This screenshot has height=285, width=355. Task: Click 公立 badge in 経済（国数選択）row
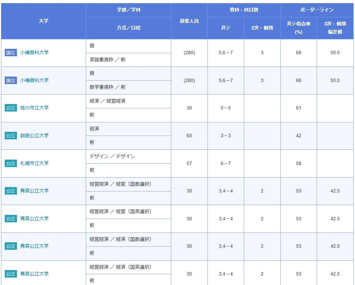(11, 246)
